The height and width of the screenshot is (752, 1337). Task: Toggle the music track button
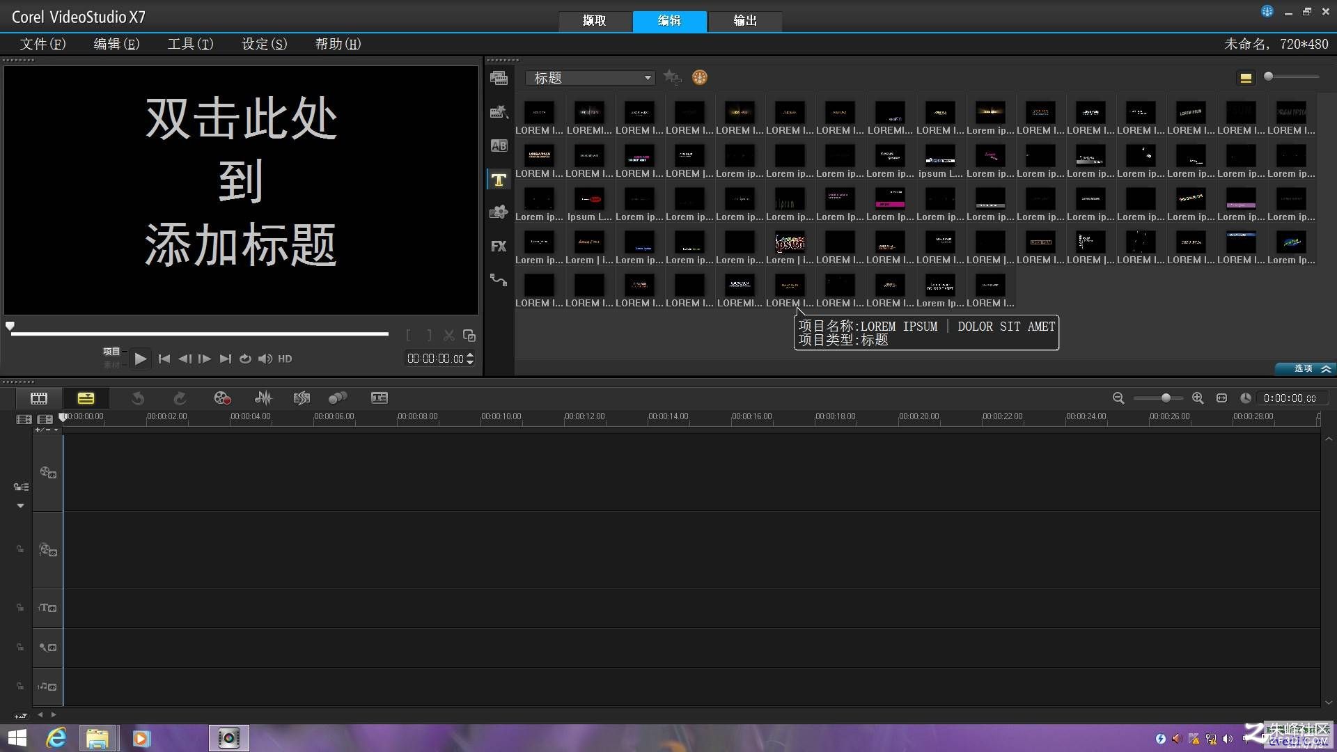pyautogui.click(x=47, y=687)
